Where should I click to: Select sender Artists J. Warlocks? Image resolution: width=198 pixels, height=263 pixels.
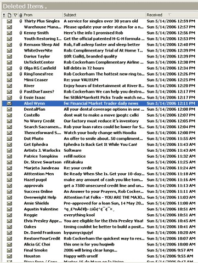42,150
